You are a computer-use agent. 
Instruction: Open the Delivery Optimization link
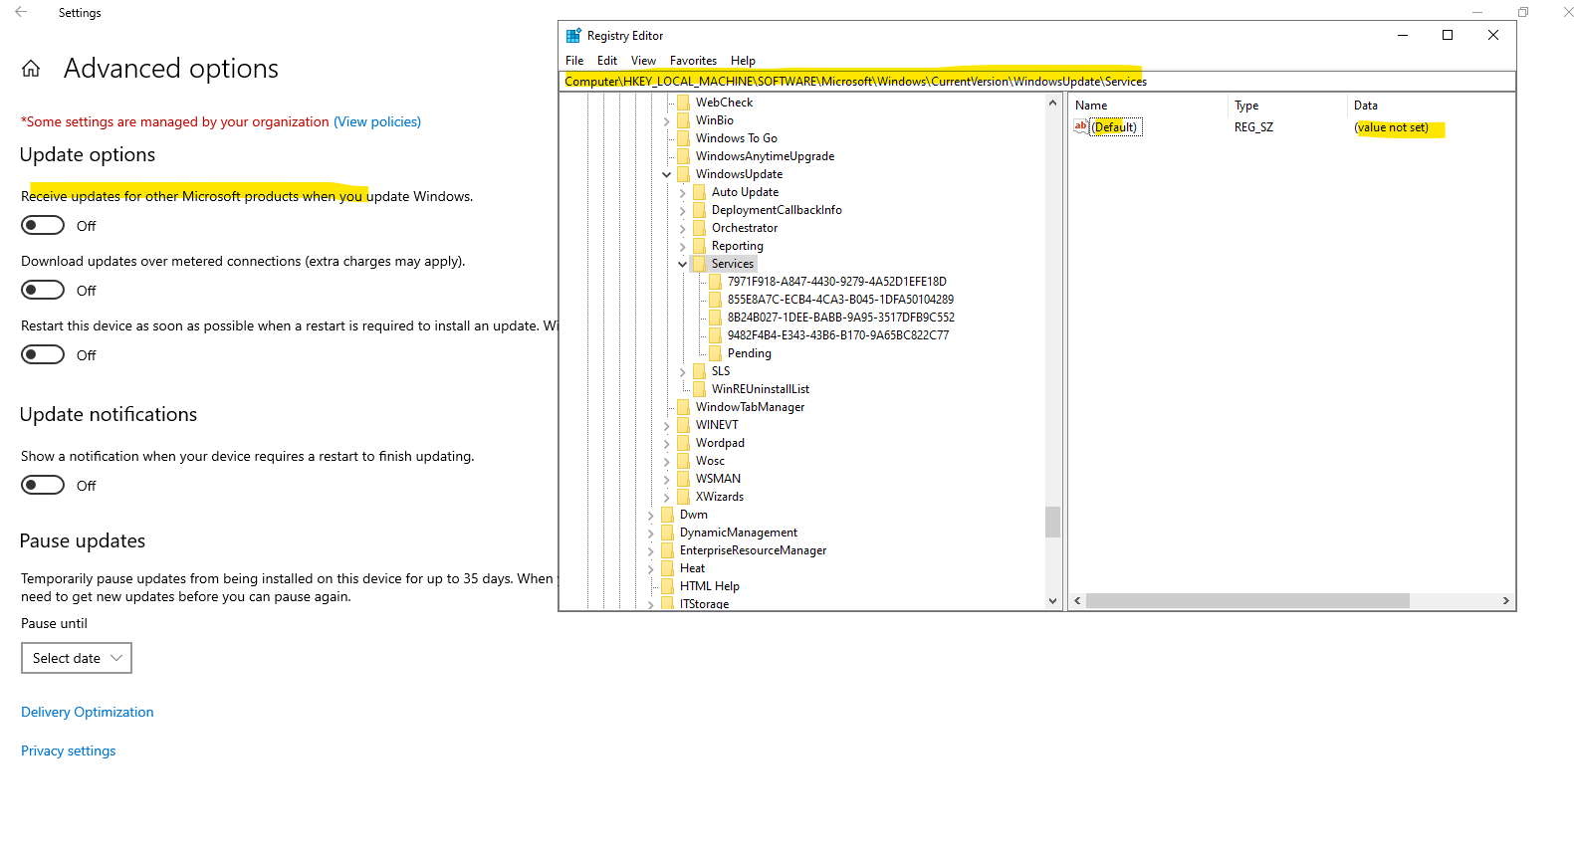[x=88, y=712]
